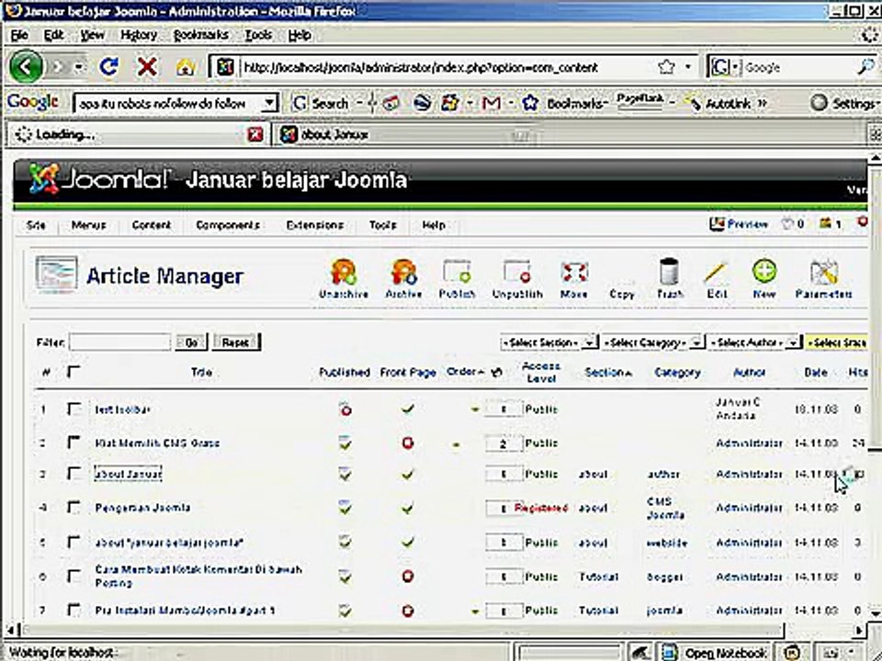Check the checkbox for Pengertian Joomla article
Viewport: 882px width, 661px height.
[73, 508]
